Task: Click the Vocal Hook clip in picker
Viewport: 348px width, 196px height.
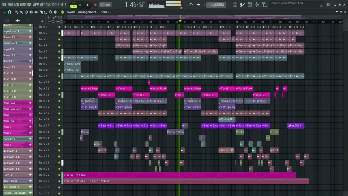Action: pyautogui.click(x=18, y=103)
